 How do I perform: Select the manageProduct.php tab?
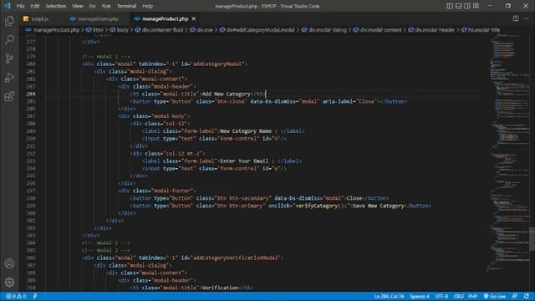(x=166, y=18)
